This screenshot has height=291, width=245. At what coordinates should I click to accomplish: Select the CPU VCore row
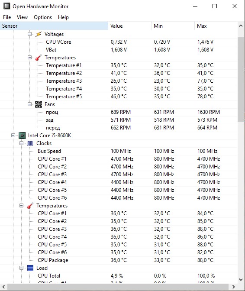(119, 42)
